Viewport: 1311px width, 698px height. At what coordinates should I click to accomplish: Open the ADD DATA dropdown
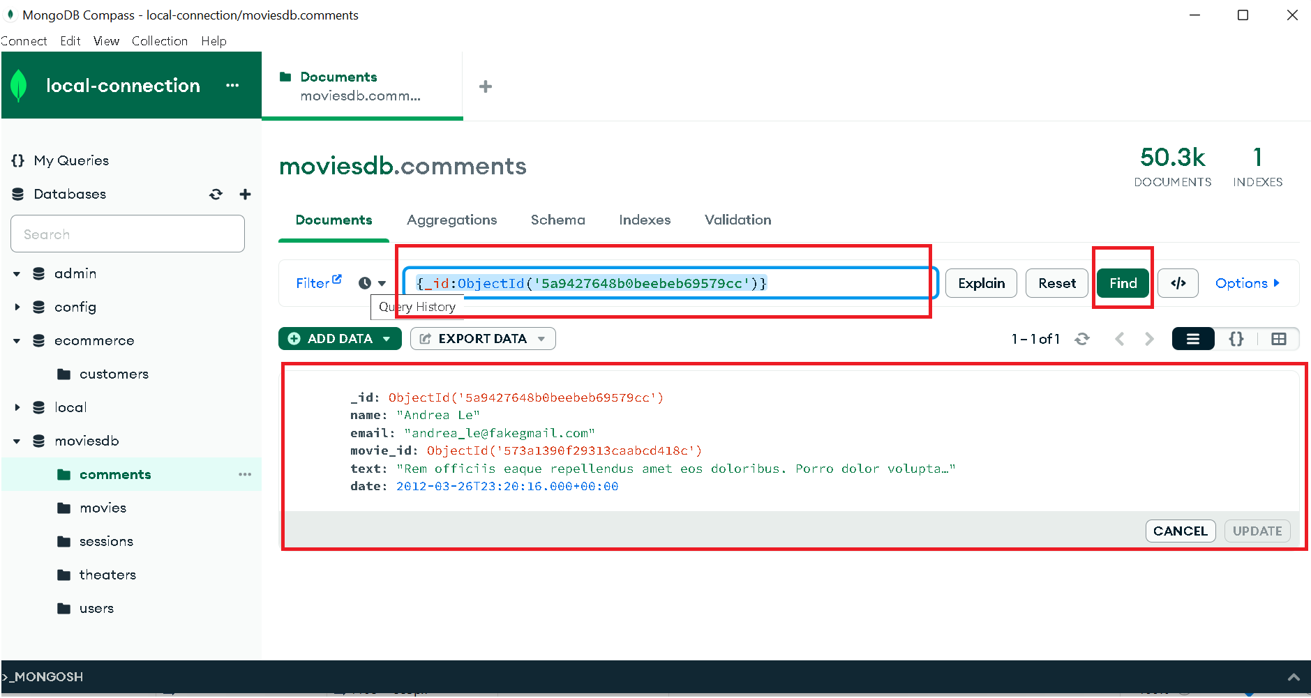point(340,339)
